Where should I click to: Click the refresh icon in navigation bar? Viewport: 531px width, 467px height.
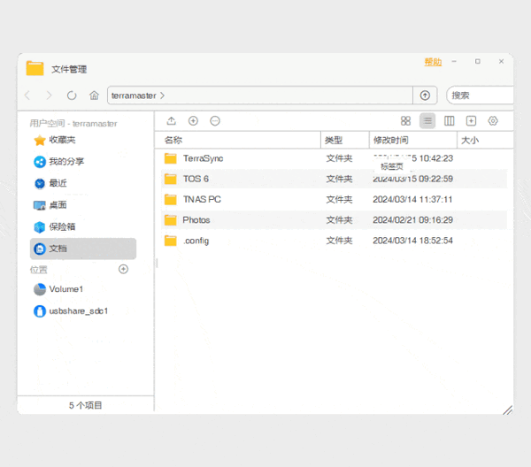click(x=72, y=96)
